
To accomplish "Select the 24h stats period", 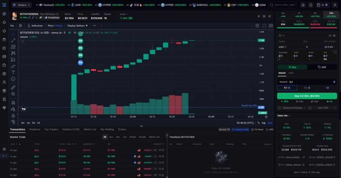I will coord(331,15).
